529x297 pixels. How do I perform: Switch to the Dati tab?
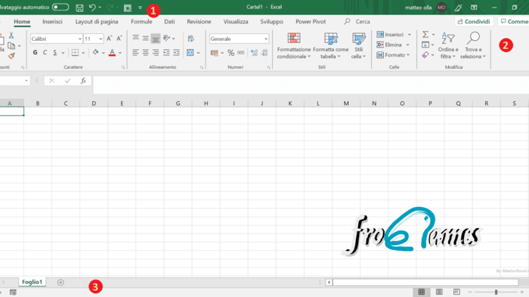[x=169, y=22]
